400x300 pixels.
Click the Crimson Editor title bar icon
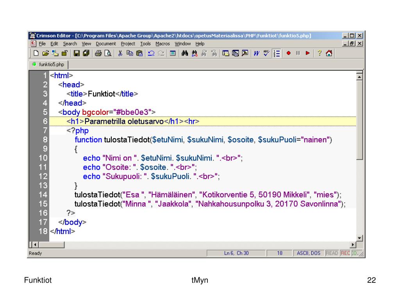(32, 36)
